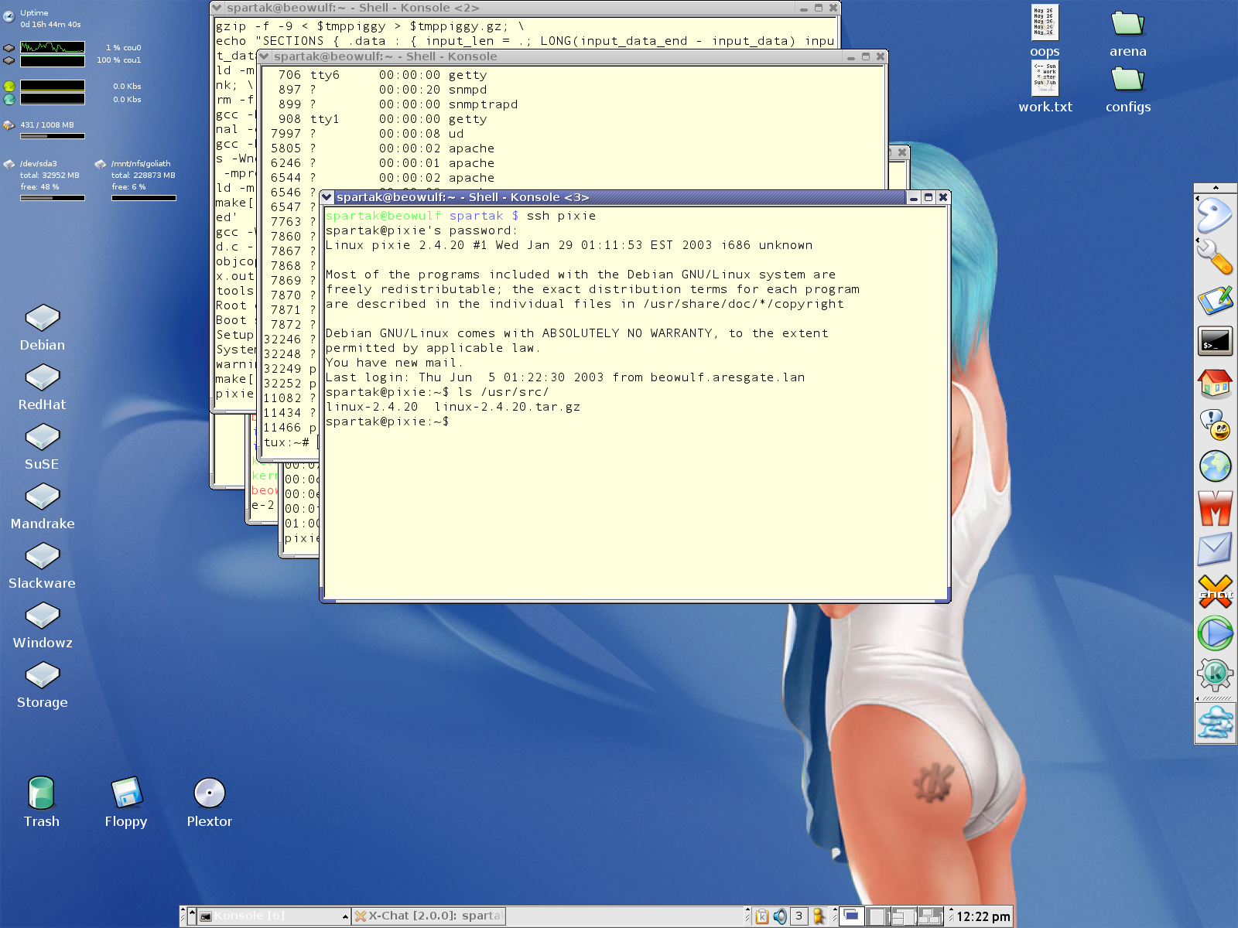Open window menu of middle Shell - Konsole

264,56
